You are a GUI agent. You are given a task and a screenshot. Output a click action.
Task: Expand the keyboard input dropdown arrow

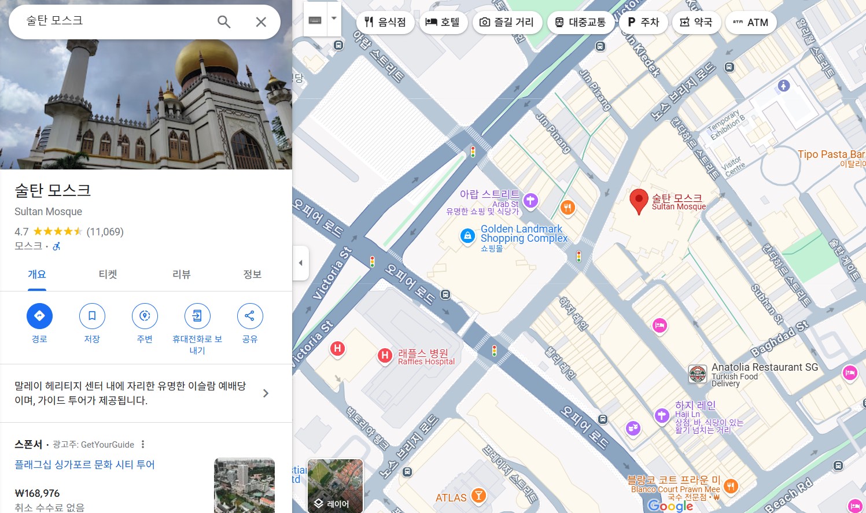tap(334, 18)
